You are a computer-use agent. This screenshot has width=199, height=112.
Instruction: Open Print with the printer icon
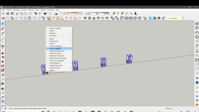[45, 13]
